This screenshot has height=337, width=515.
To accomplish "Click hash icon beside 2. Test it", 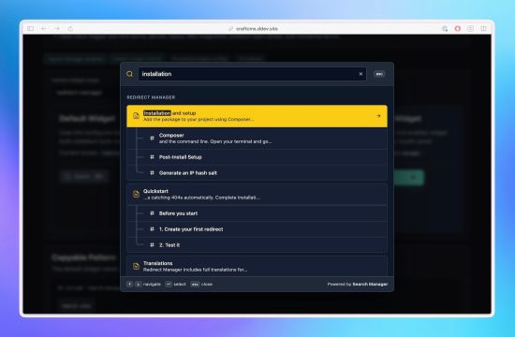I will (x=152, y=245).
